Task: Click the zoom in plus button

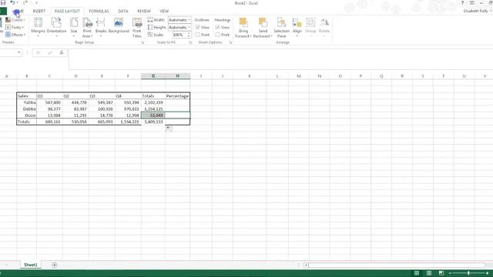Action: (x=487, y=273)
